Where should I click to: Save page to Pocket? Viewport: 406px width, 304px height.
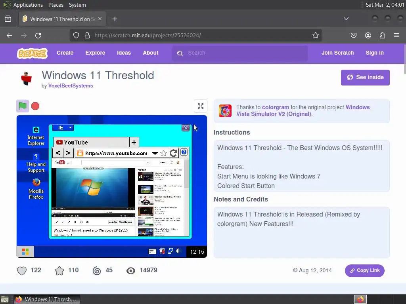[354, 35]
